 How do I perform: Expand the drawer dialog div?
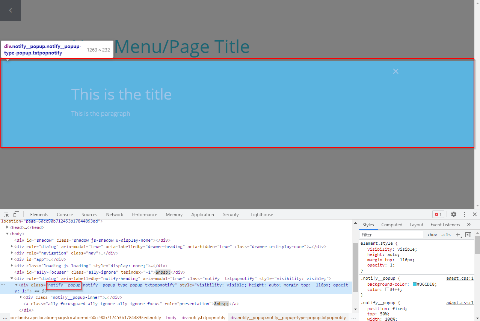point(12,247)
